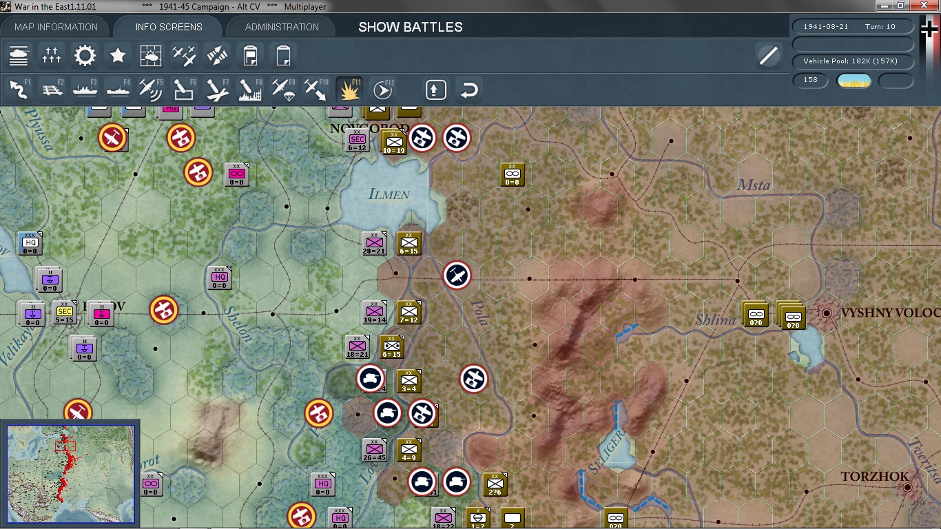
Task: Open the document icon with flag
Action: coord(251,55)
